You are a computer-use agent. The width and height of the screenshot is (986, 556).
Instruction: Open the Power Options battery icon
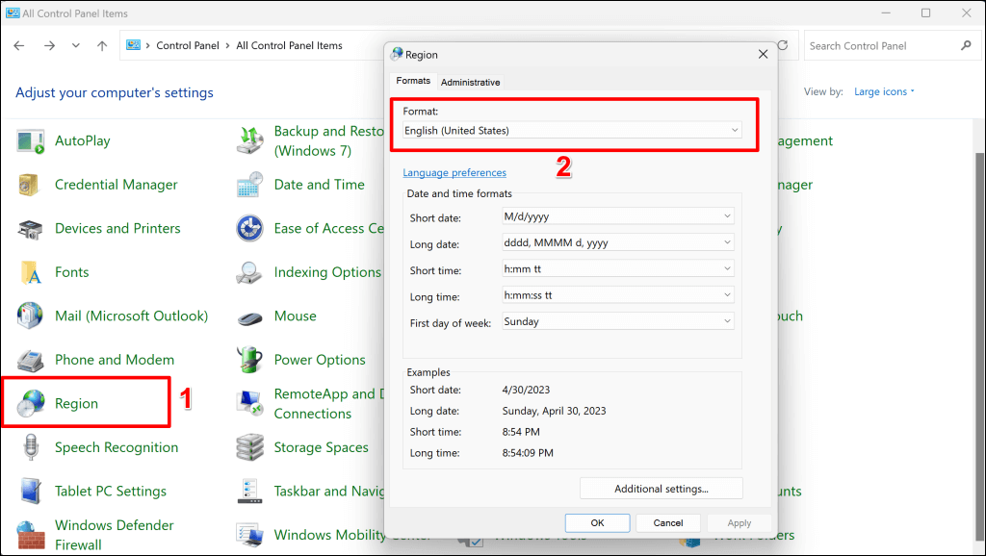click(249, 360)
